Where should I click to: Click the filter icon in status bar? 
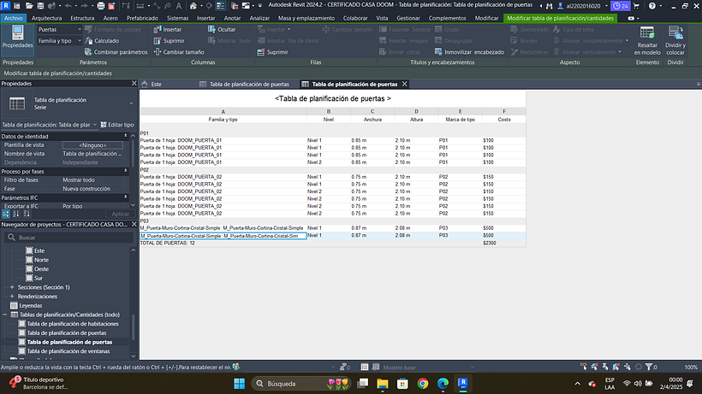(x=649, y=367)
